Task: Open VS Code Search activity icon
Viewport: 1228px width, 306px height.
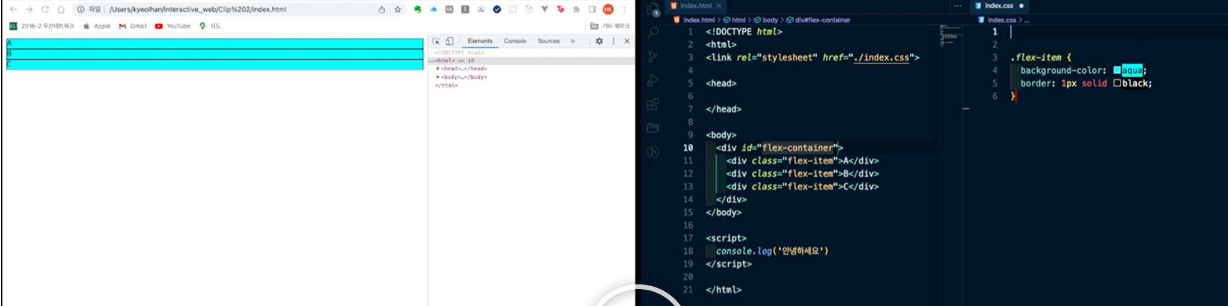Action: pyautogui.click(x=653, y=32)
